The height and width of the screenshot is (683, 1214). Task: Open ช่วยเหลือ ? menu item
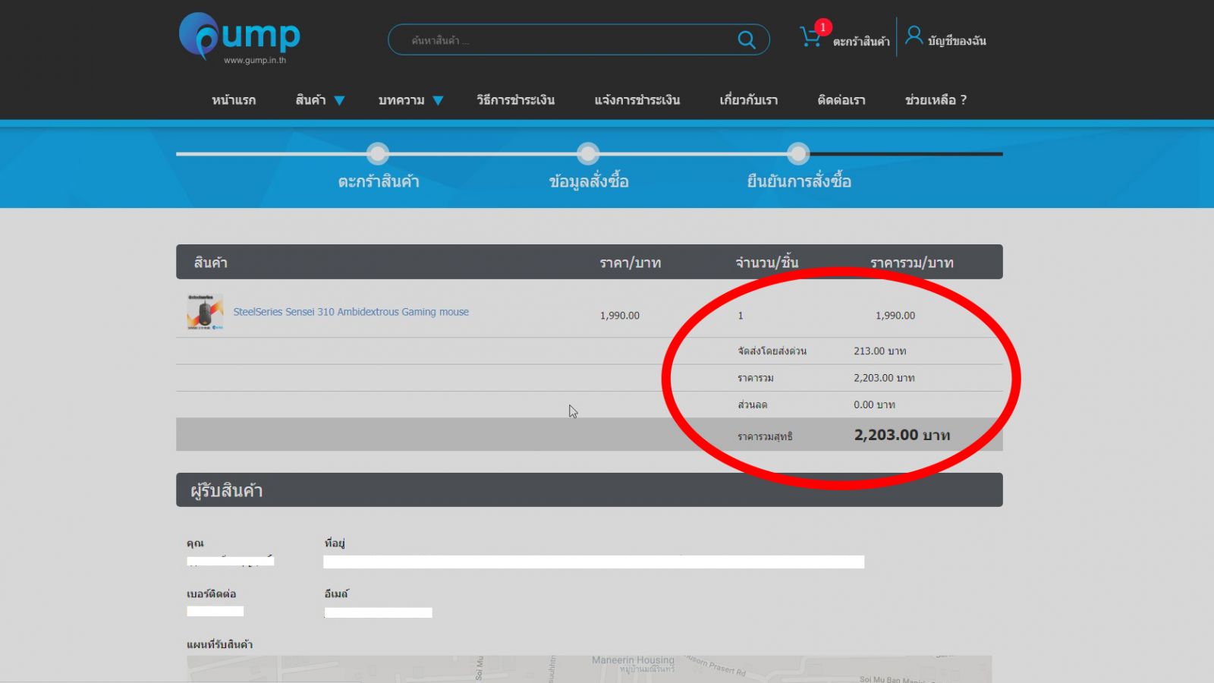[936, 100]
